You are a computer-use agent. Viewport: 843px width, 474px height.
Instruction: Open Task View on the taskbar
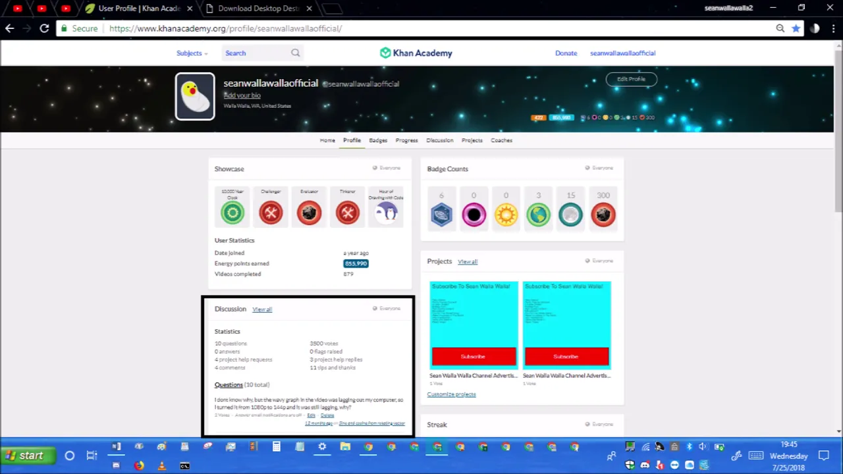(x=92, y=456)
